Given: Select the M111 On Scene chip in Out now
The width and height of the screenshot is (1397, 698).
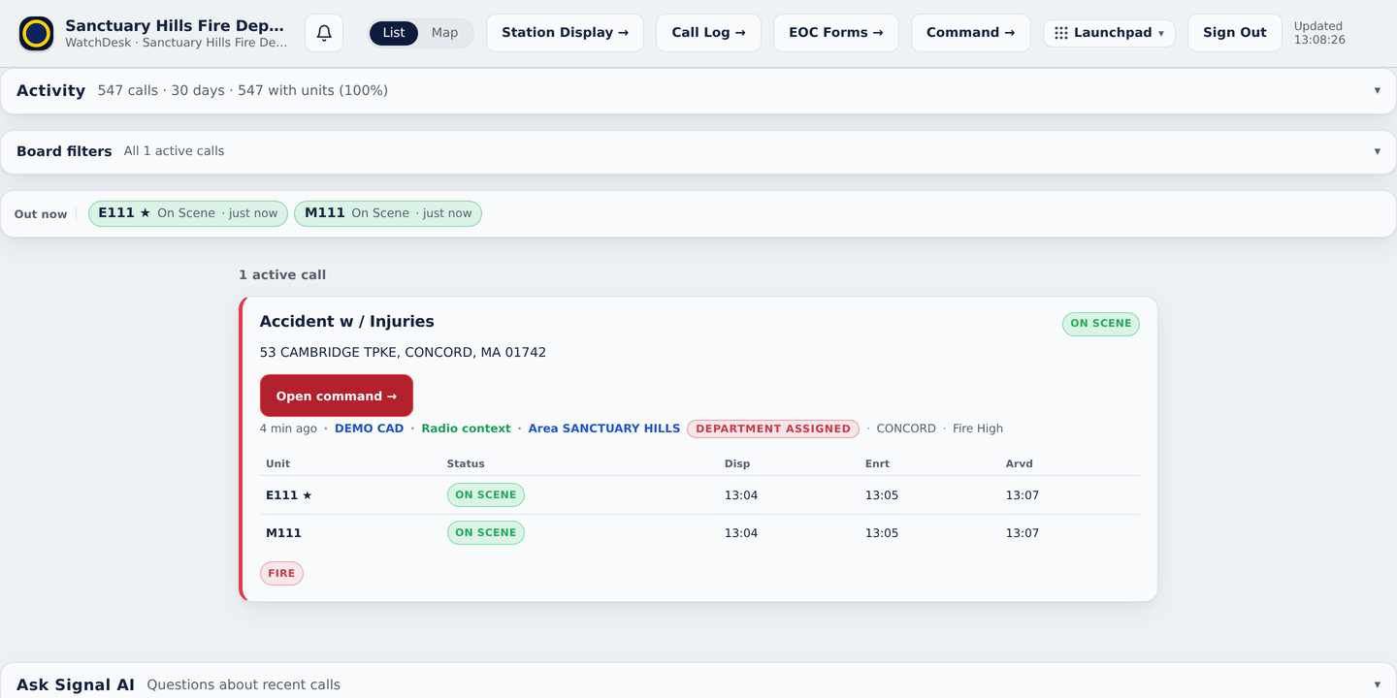Looking at the screenshot, I should 388,213.
